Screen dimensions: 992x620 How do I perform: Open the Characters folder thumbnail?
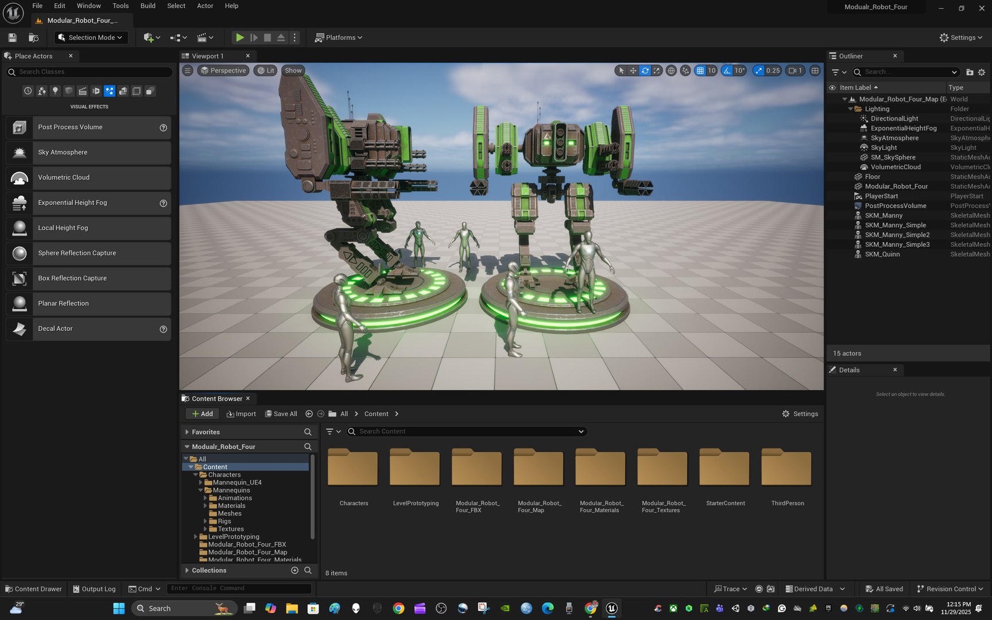(x=353, y=468)
